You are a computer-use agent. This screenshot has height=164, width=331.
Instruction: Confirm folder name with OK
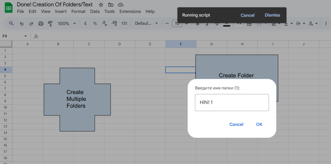pos(259,124)
